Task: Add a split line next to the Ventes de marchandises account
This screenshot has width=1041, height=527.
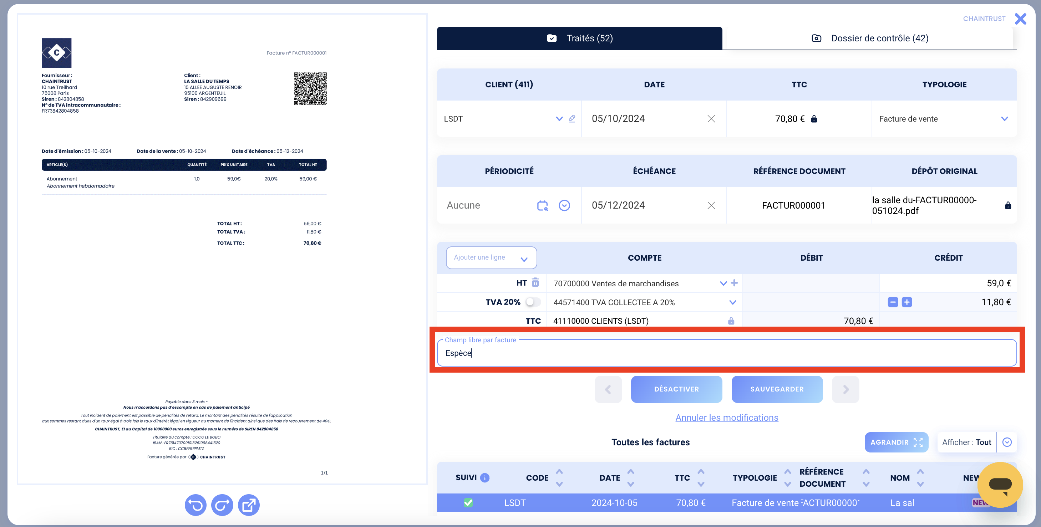Action: tap(734, 283)
